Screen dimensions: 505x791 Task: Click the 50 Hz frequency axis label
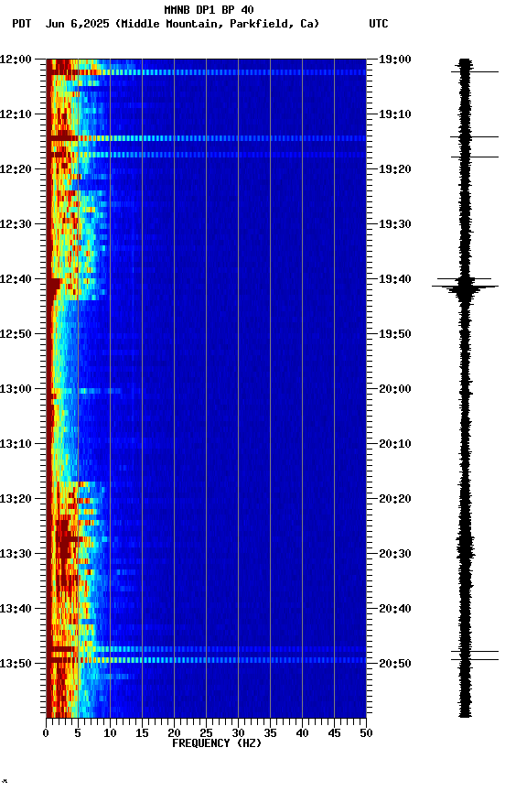click(366, 733)
